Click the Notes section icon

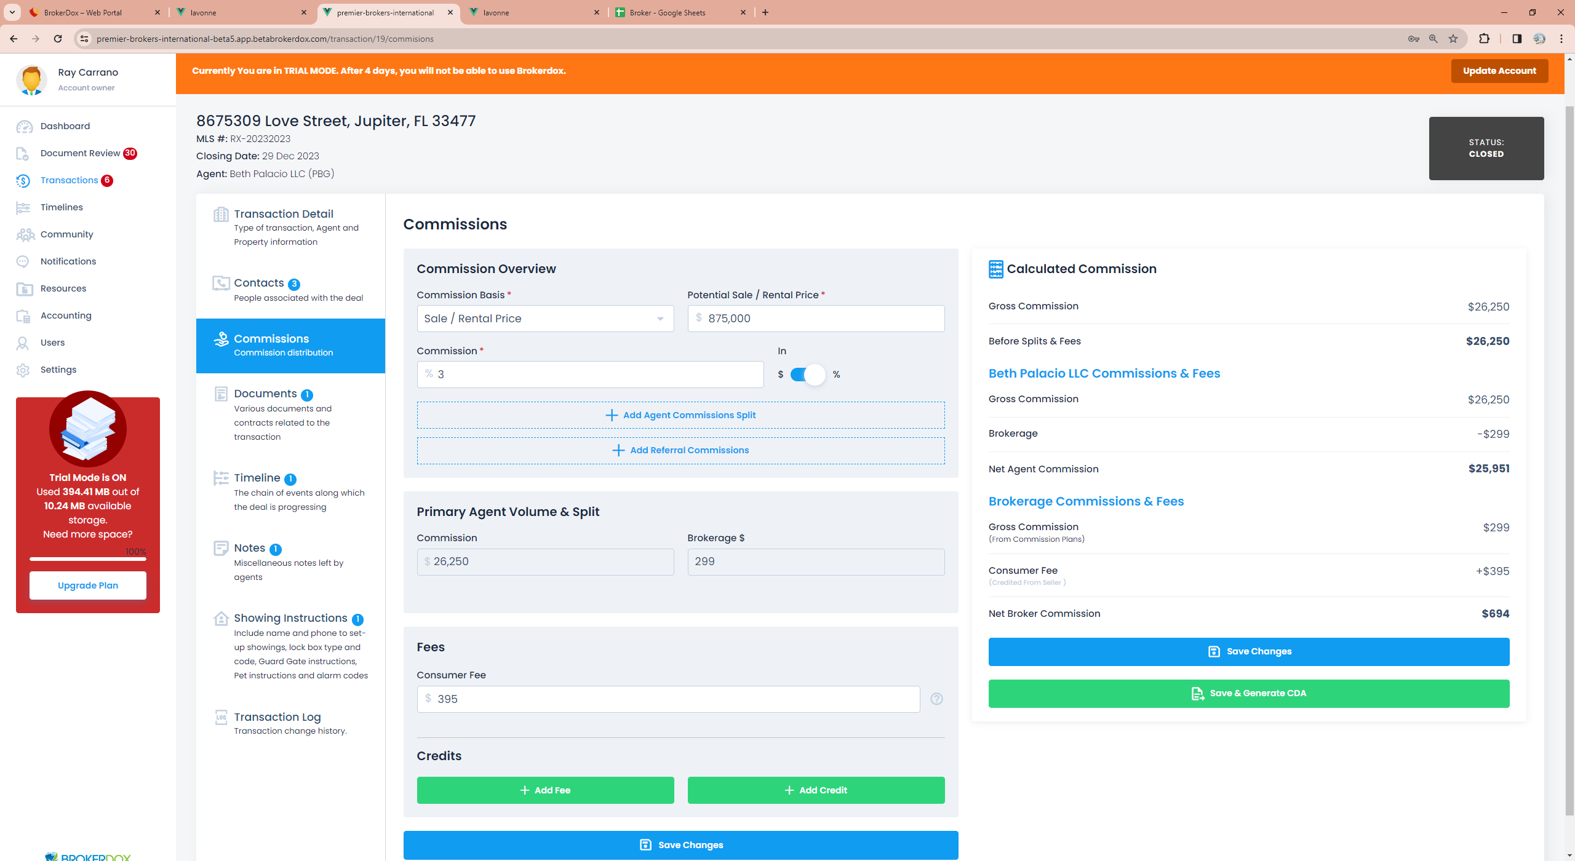221,548
